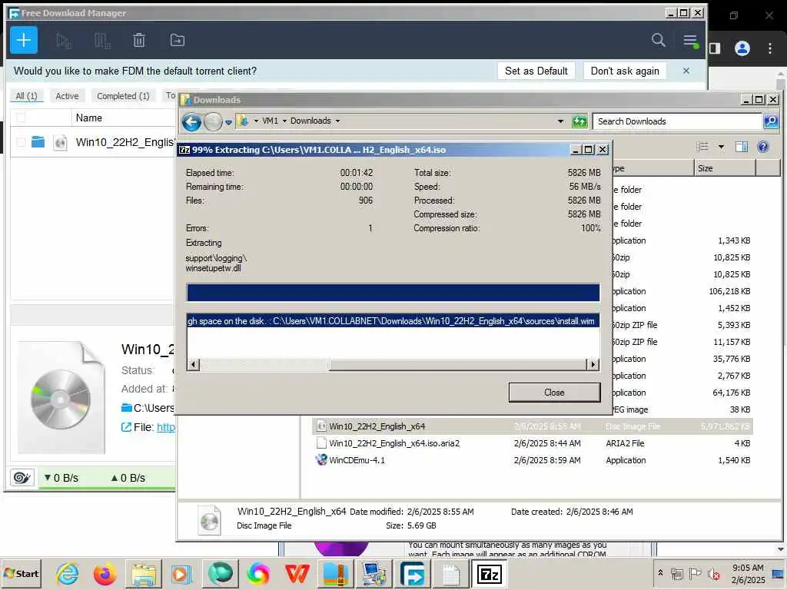
Task: Click the disc image thumbnail in FDM details
Action: pos(61,398)
